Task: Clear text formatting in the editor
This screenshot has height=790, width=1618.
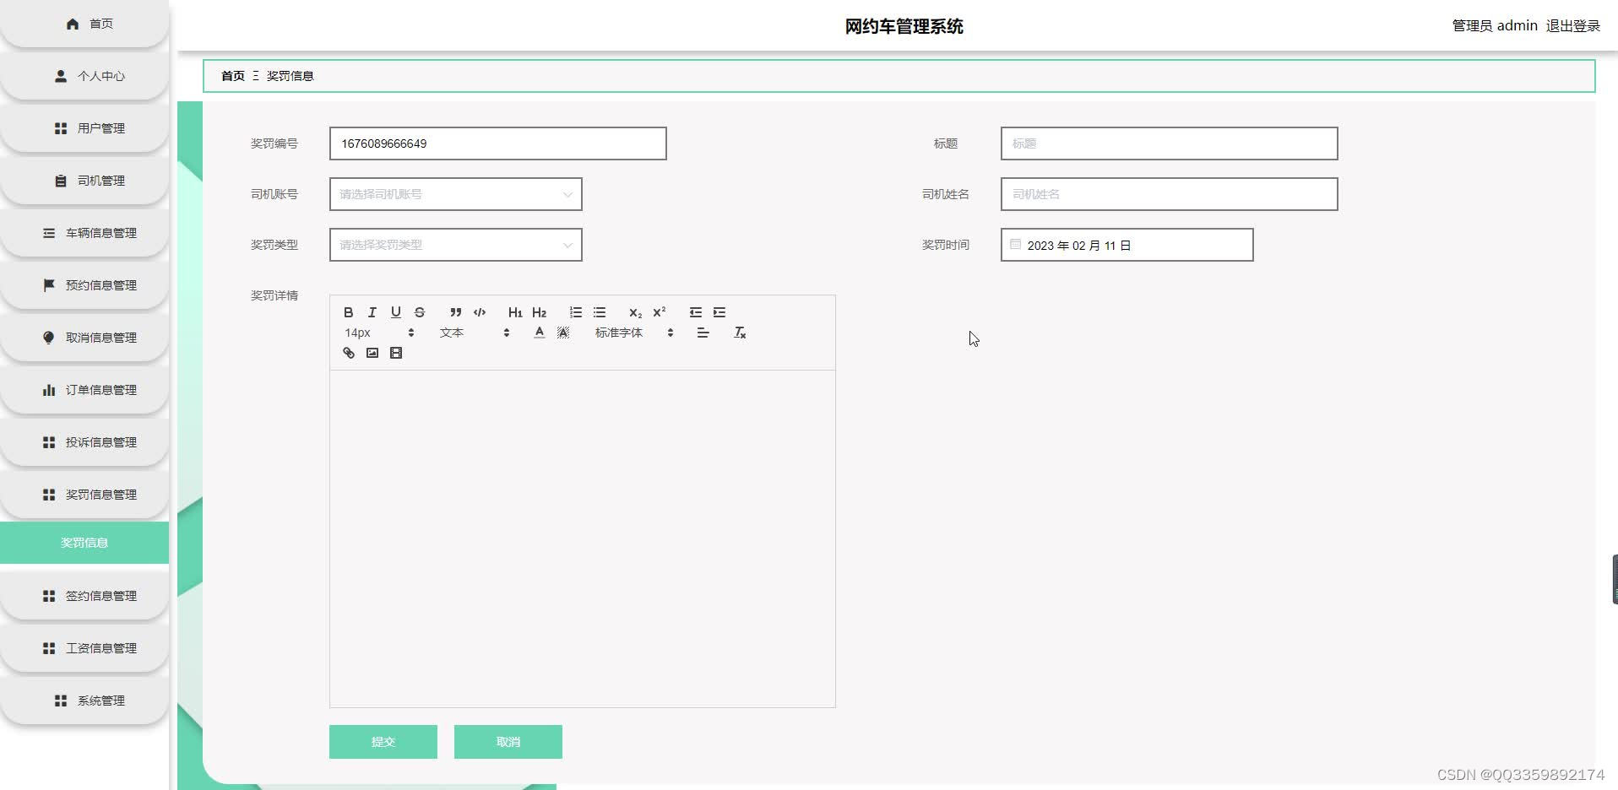Action: click(x=740, y=333)
